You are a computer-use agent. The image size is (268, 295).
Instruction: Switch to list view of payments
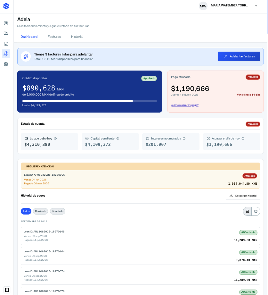click(247, 211)
